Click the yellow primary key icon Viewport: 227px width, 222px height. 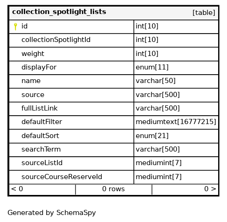[15, 27]
